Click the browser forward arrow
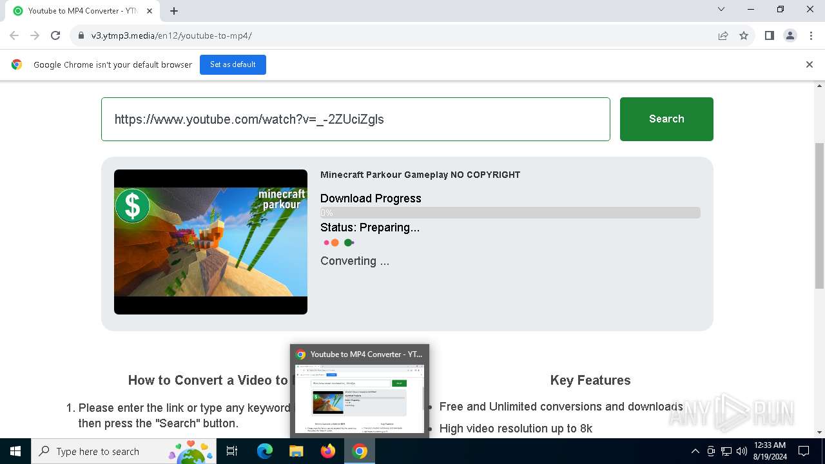The image size is (825, 464). coord(35,35)
